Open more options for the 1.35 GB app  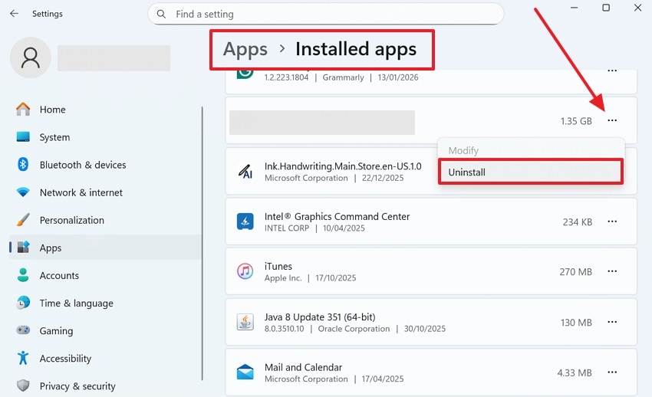coord(612,121)
